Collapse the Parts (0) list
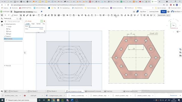Image resolution: width=182 pixels, height=102 pixels. (5, 66)
